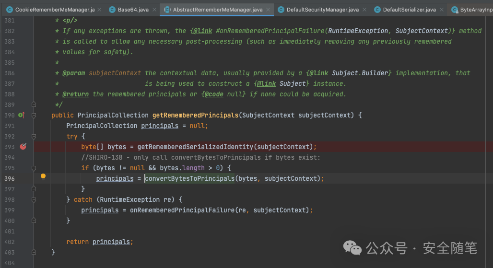Open the light bulb quick-fix on line 396
This screenshot has height=268, width=493.
pos(43,177)
